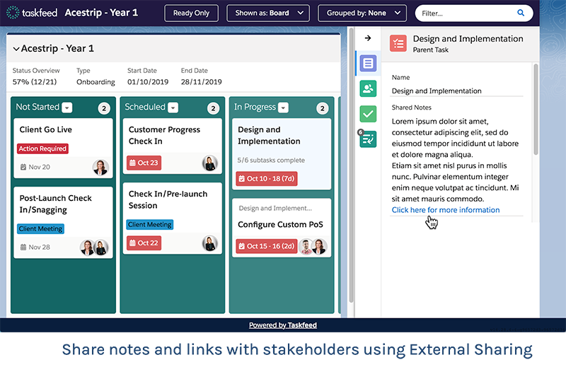Open the Shown as: Board dropdown
The width and height of the screenshot is (566, 367).
coord(268,13)
